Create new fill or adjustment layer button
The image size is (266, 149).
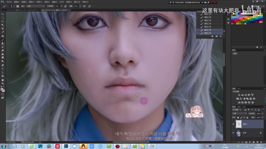[x=250, y=142]
